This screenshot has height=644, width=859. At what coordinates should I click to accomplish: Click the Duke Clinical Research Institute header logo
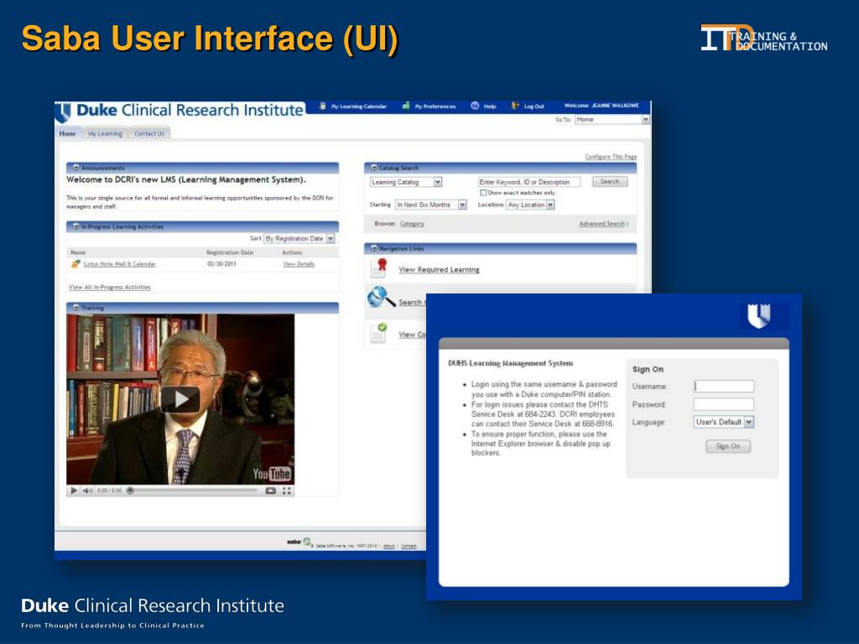click(180, 112)
